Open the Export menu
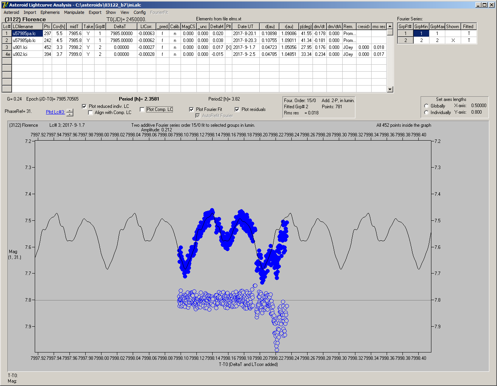Screen dimensions: 497x386 [95, 12]
